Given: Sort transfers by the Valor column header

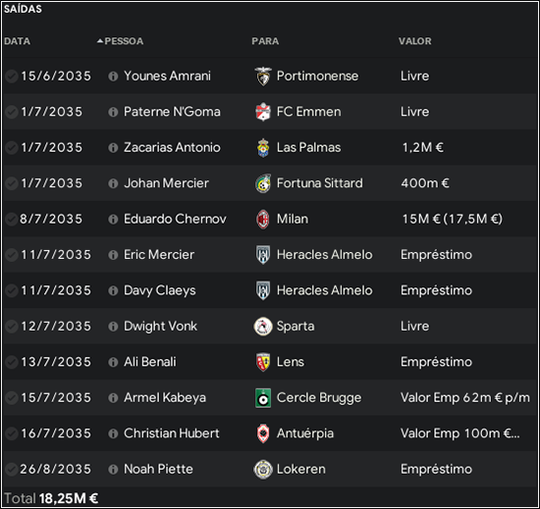Looking at the screenshot, I should click(x=415, y=41).
